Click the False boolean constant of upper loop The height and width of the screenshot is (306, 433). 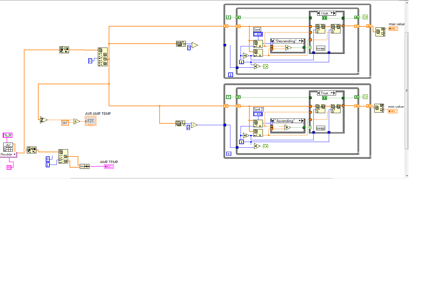229,17
